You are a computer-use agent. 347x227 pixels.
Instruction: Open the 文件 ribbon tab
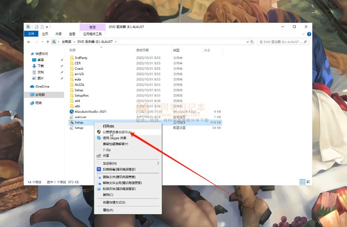coord(31,34)
